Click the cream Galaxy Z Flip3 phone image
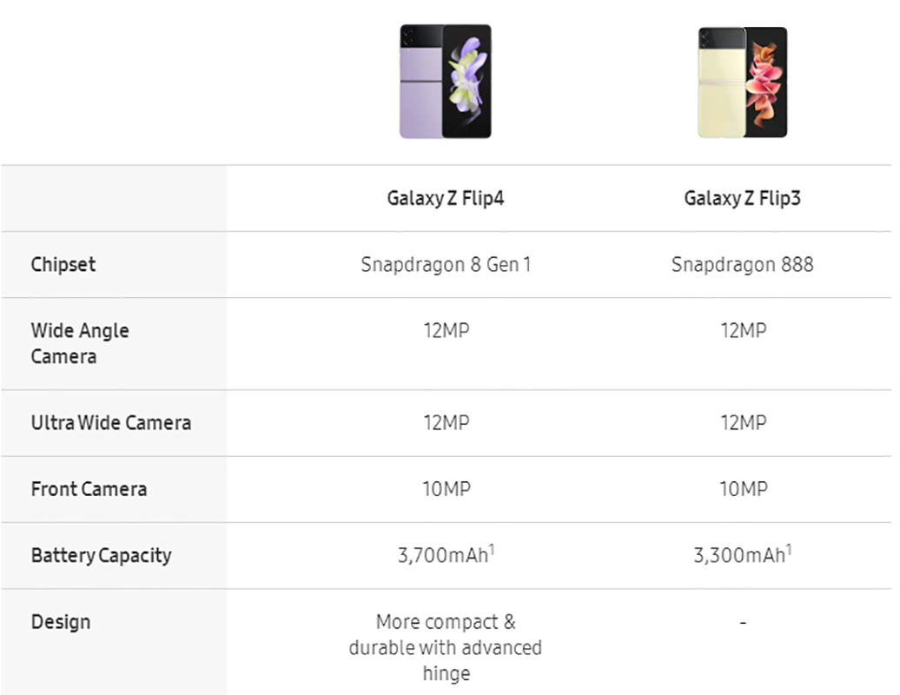The height and width of the screenshot is (695, 900). 743,82
